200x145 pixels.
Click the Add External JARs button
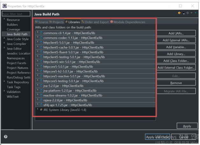click(x=176, y=40)
